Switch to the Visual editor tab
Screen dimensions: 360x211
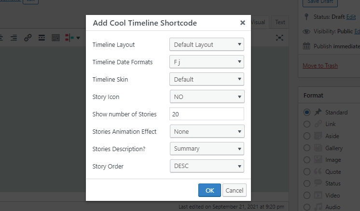(x=259, y=22)
